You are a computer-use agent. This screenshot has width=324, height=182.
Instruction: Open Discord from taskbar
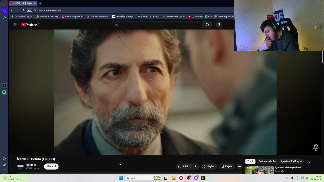tap(196, 178)
